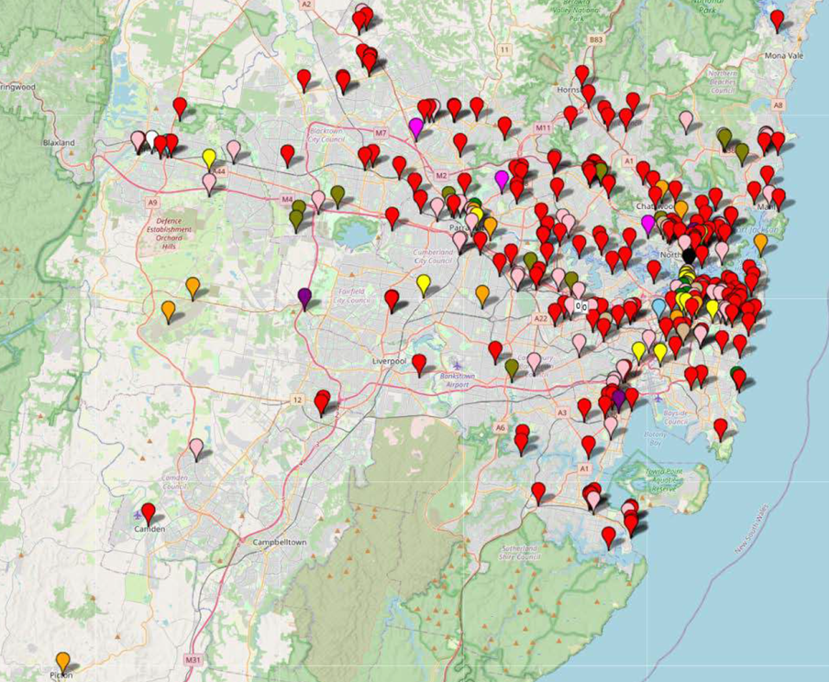The width and height of the screenshot is (829, 682).
Task: Click the 0.0 label marker near A22
Action: pos(580,305)
